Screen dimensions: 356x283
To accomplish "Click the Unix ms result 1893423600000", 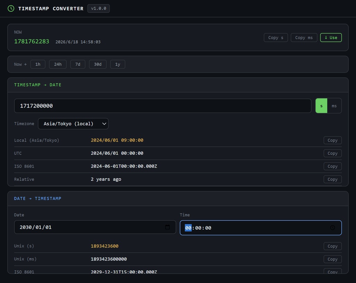I will pyautogui.click(x=109, y=259).
